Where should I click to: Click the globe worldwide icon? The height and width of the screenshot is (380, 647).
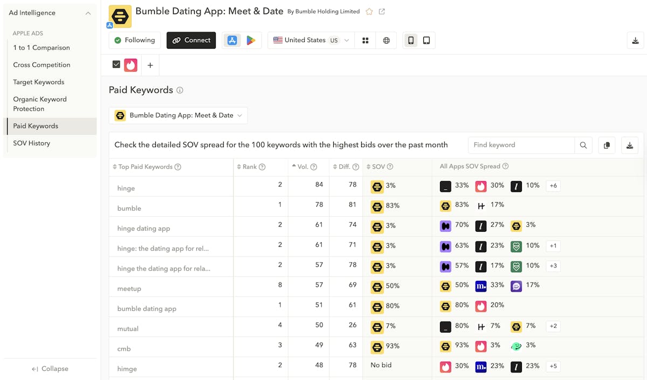386,40
